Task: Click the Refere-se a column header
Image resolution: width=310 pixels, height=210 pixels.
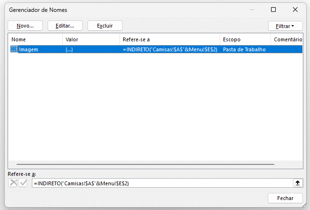Action: pos(136,39)
